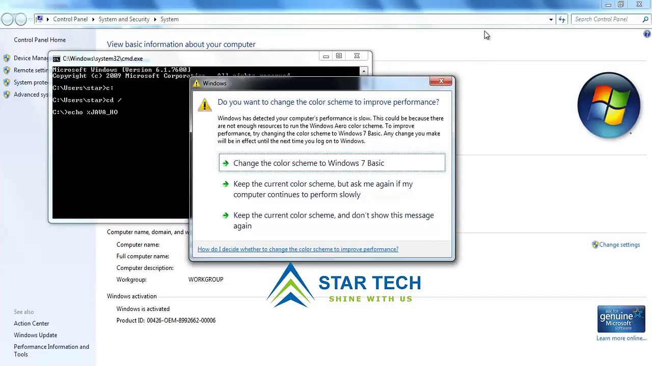
Task: Click the Control Panel breadcrumb
Action: tap(70, 19)
